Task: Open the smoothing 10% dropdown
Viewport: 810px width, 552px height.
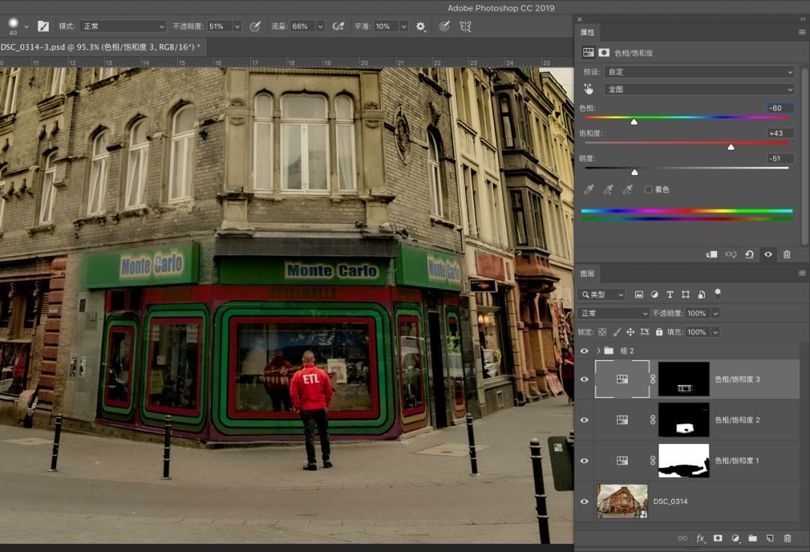Action: [x=404, y=26]
